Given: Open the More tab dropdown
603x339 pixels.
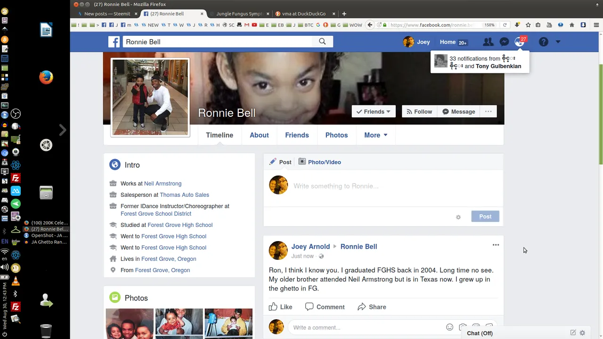Looking at the screenshot, I should pos(375,135).
